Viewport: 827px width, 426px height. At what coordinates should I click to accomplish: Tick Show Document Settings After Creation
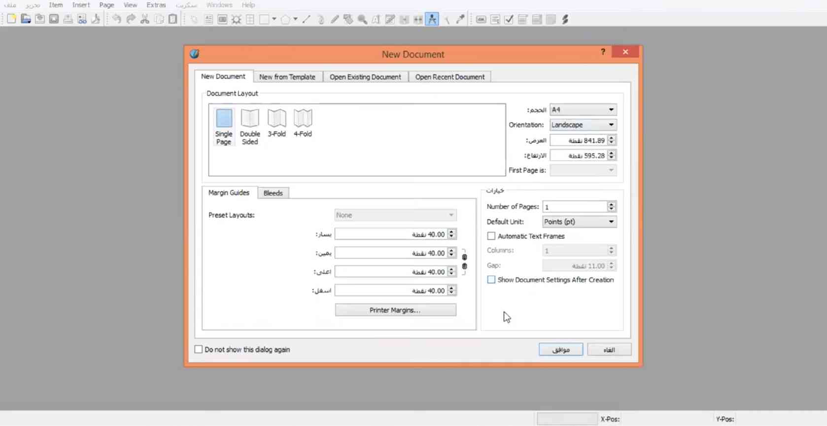491,279
